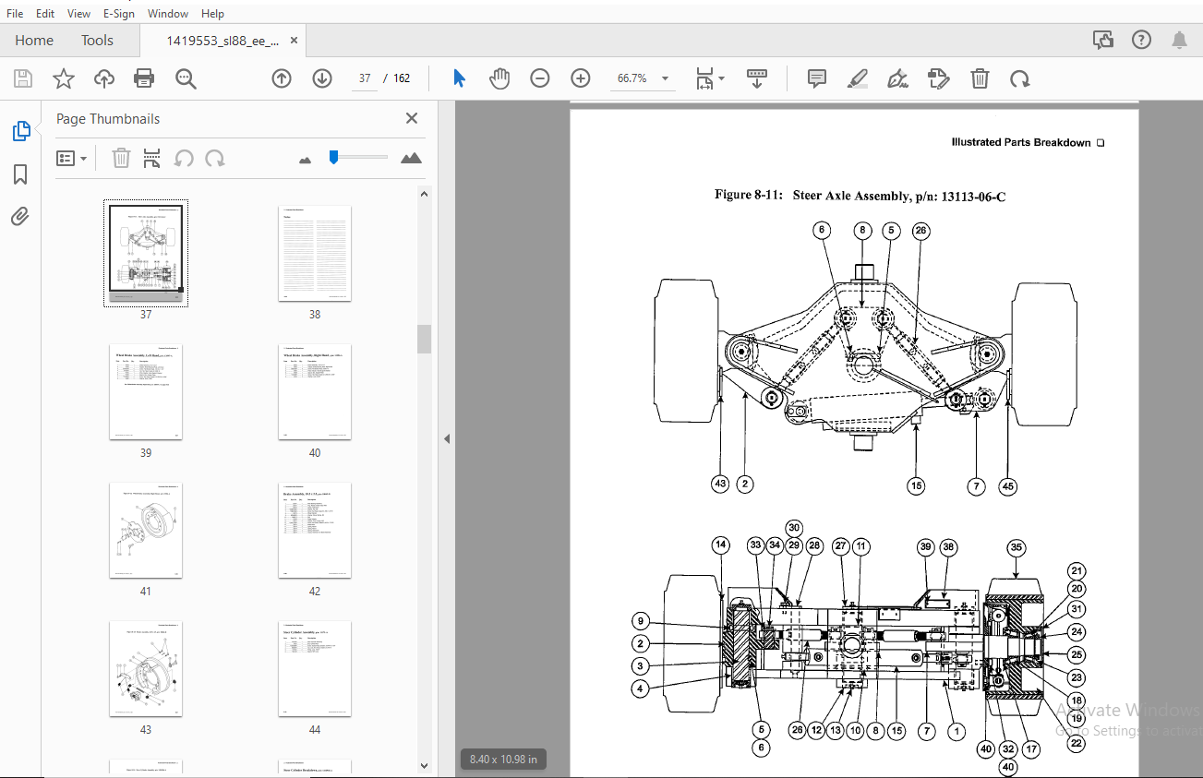This screenshot has width=1203, height=778.
Task: Open the Page Thumbnails sidebar icon
Action: [20, 131]
